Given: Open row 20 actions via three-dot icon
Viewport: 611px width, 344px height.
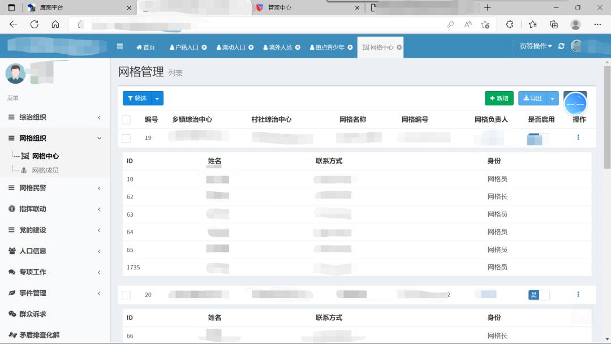Looking at the screenshot, I should point(578,294).
